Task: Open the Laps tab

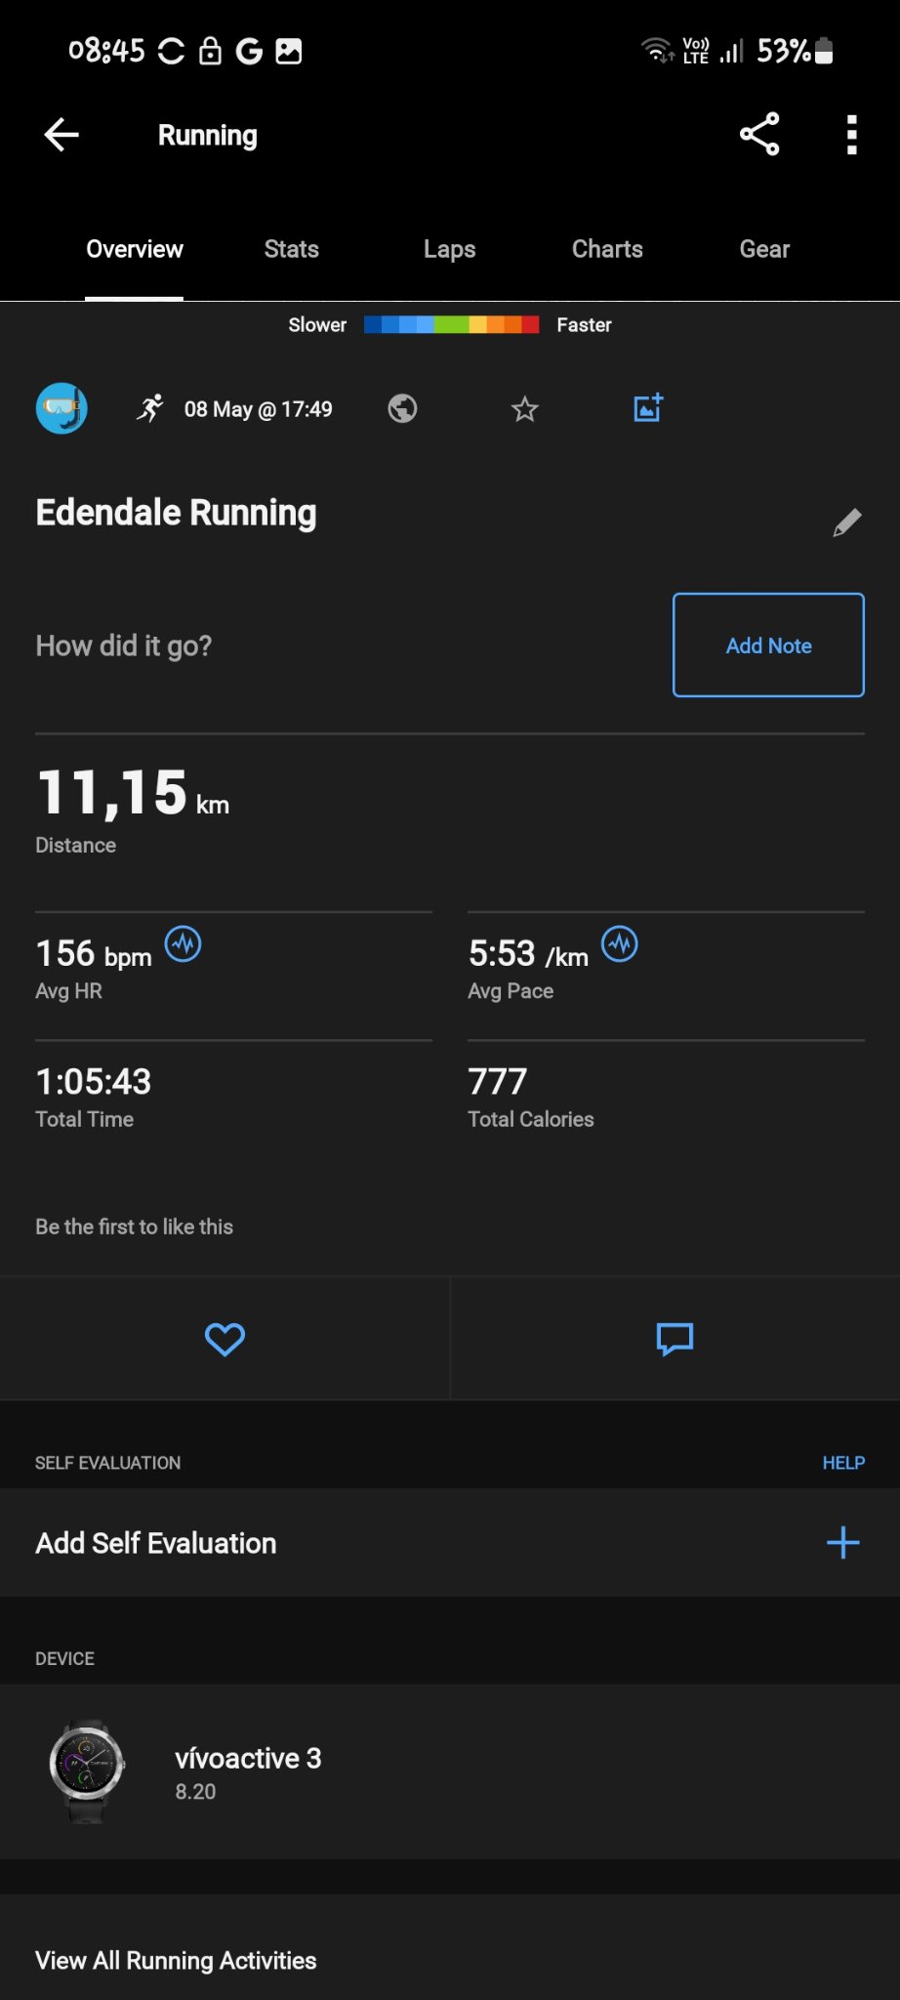Action: (x=449, y=249)
